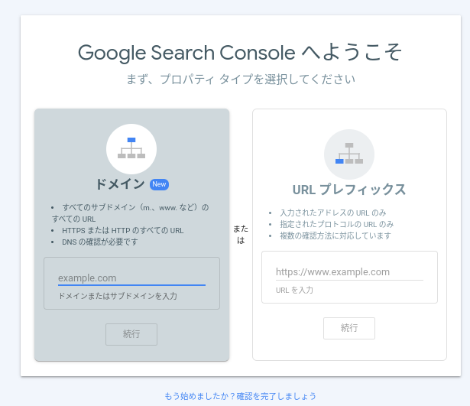The height and width of the screenshot is (406, 470).
Task: Focus the https://www.example.com URL input field
Action: [x=349, y=272]
